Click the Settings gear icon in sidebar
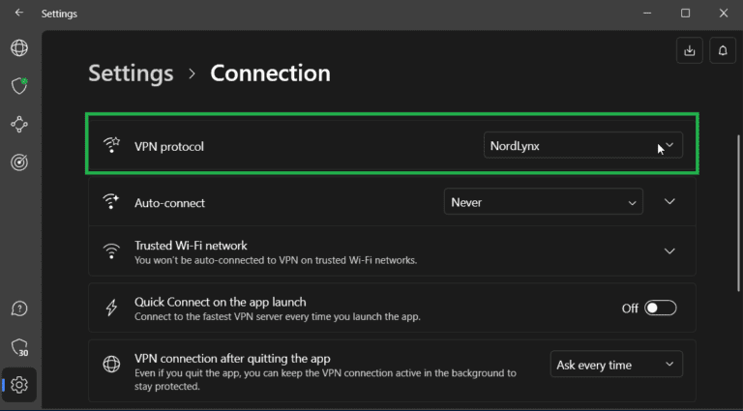The height and width of the screenshot is (411, 743). tap(19, 385)
